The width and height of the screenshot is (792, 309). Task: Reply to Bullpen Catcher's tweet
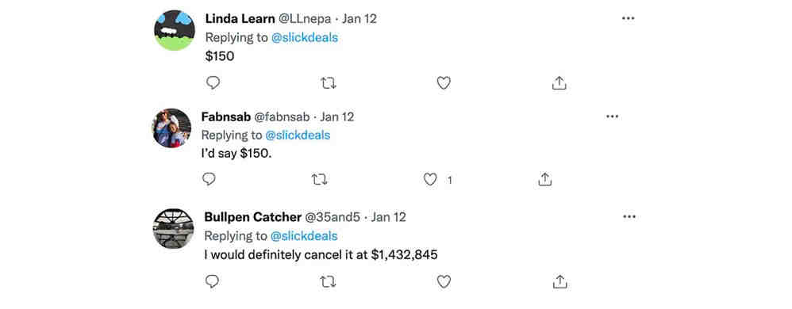pos(212,281)
